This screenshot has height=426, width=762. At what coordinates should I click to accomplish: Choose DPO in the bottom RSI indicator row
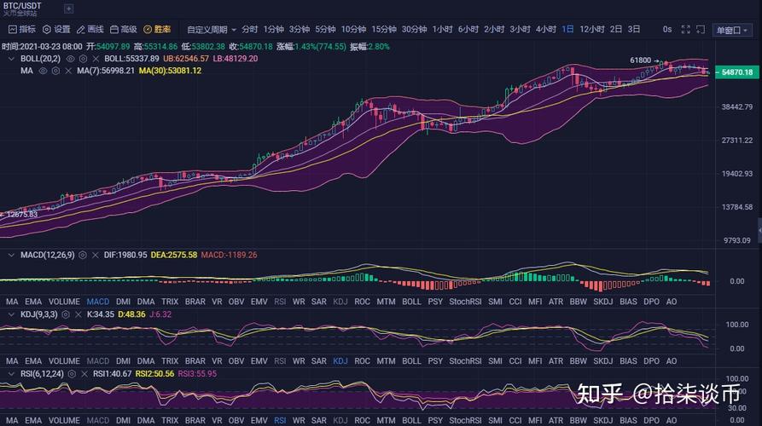click(x=651, y=421)
